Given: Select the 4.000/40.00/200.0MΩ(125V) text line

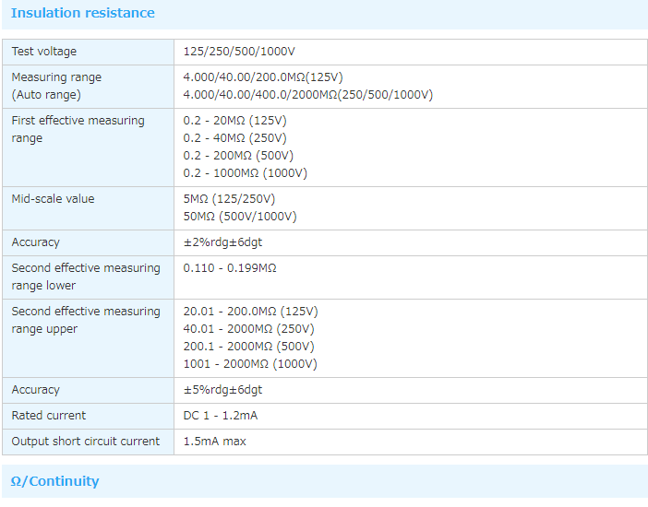Looking at the screenshot, I should tap(263, 77).
